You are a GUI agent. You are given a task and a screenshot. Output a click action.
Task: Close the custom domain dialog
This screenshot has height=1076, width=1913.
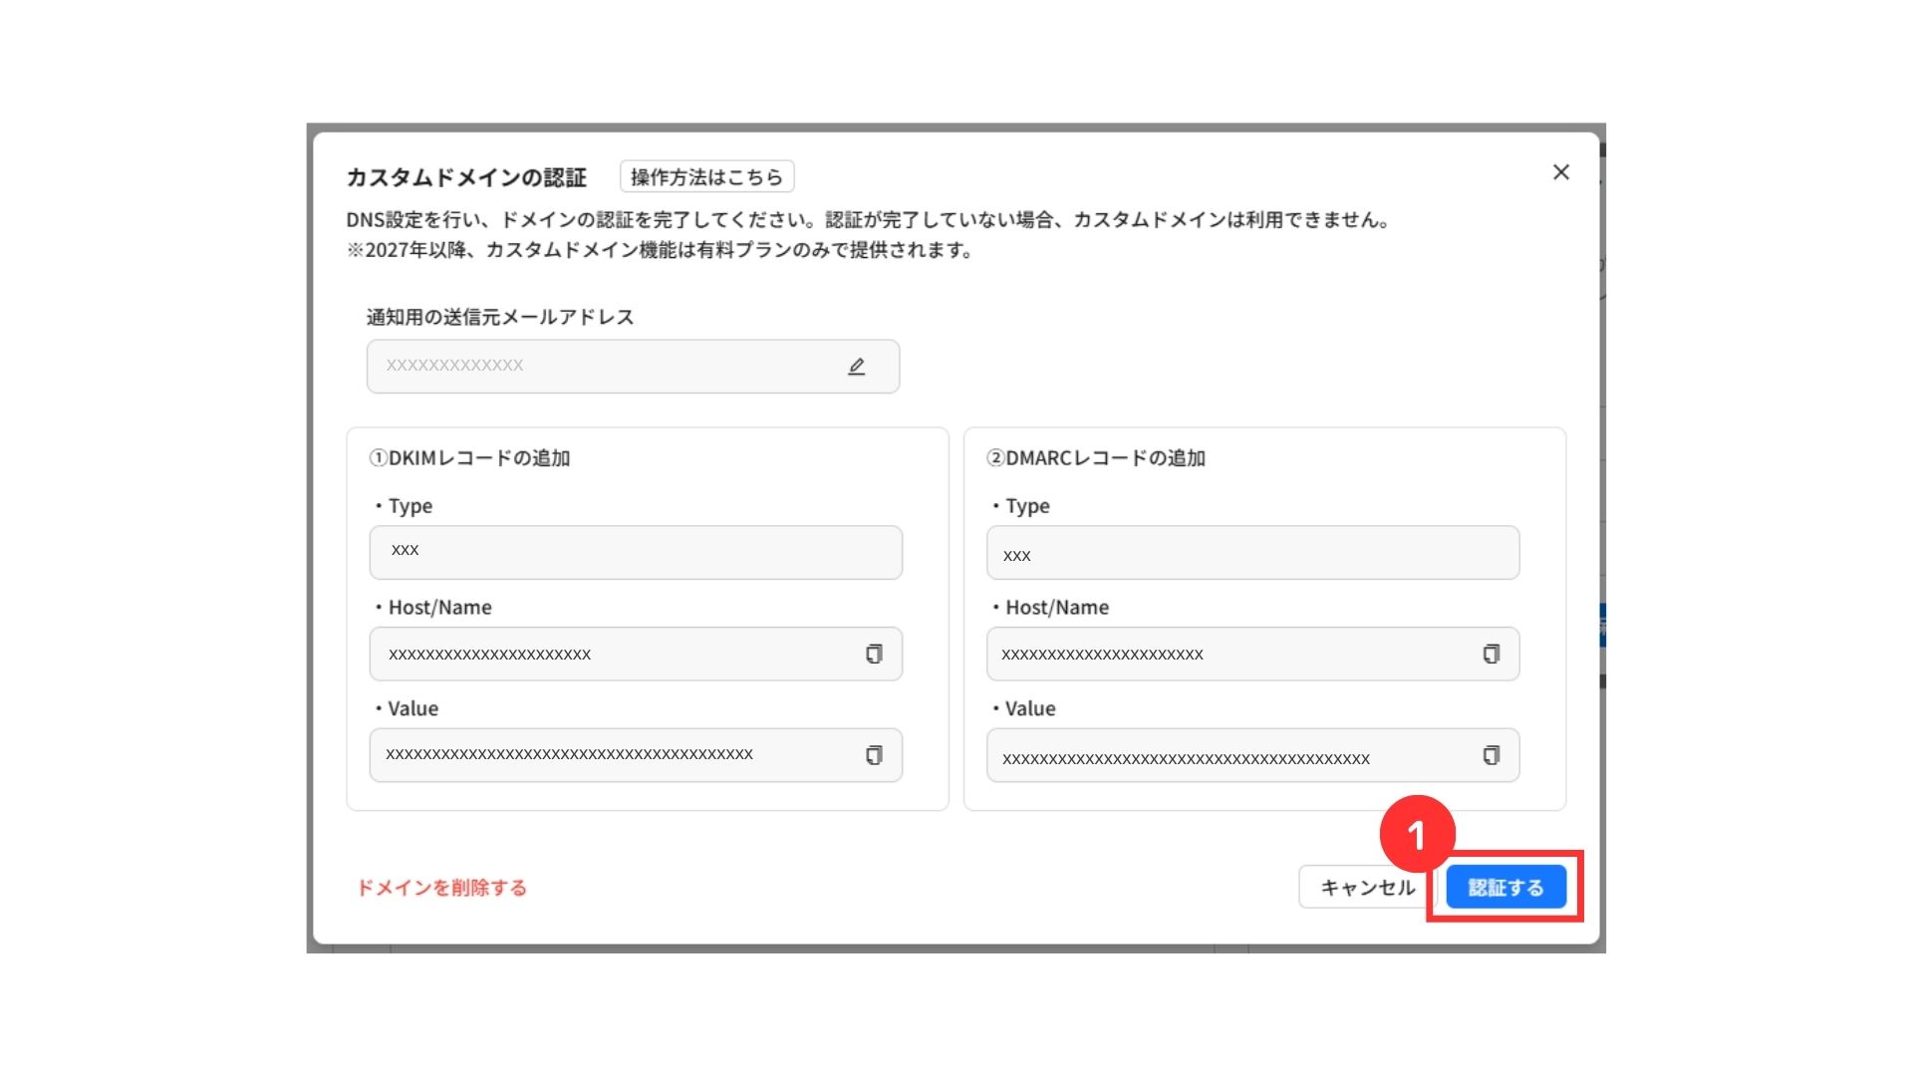tap(1560, 172)
